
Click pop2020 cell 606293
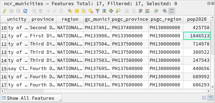(x=197, y=85)
